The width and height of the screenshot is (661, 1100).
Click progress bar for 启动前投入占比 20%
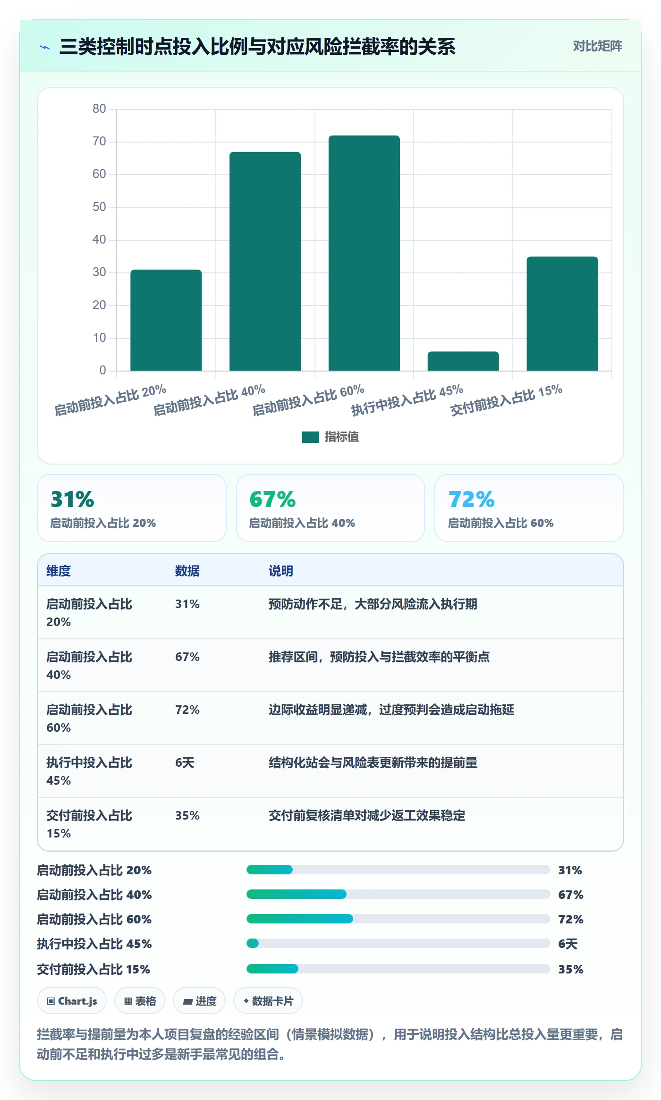tap(398, 870)
